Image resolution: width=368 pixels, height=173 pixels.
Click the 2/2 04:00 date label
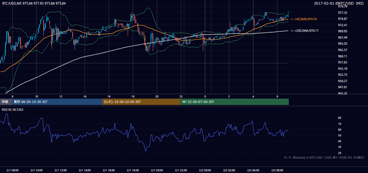[253, 170]
